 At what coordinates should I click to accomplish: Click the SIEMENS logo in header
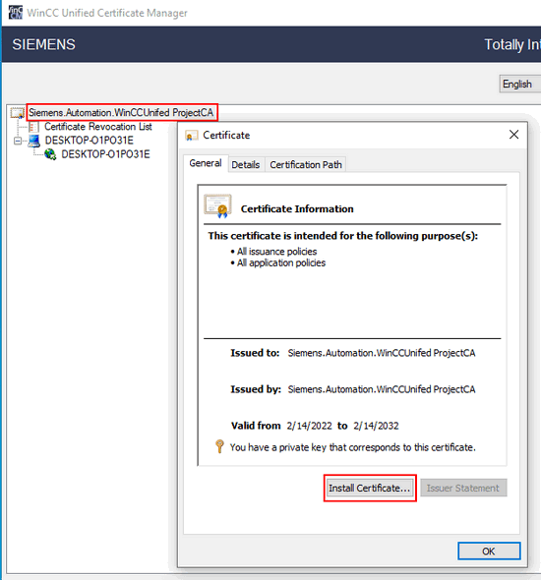43,44
